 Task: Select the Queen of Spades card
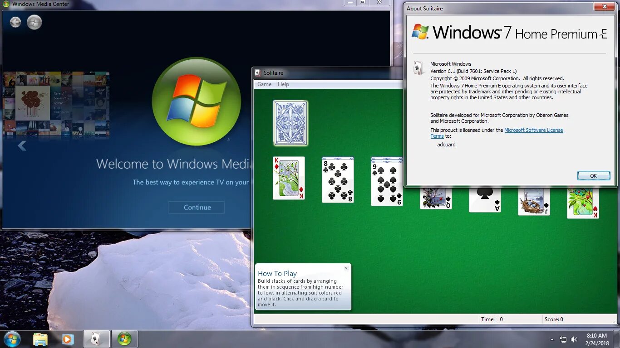point(436,198)
